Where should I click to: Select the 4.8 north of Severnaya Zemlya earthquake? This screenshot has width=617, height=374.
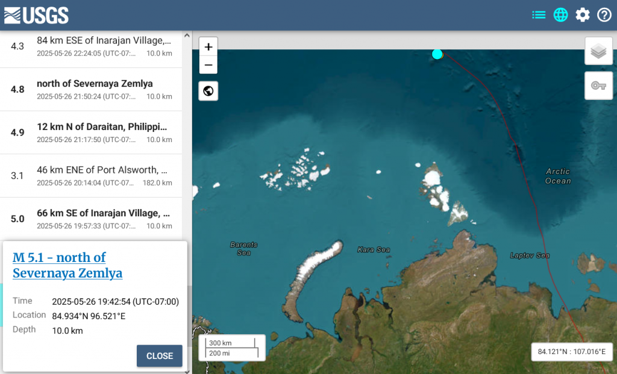click(91, 89)
